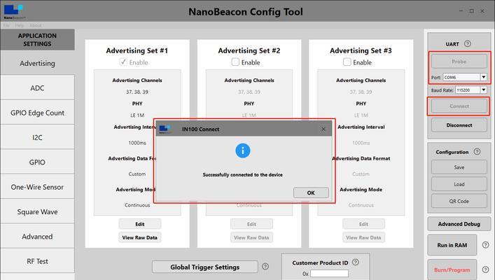Click 'Custom' in Advertising Set #1

[137, 174]
